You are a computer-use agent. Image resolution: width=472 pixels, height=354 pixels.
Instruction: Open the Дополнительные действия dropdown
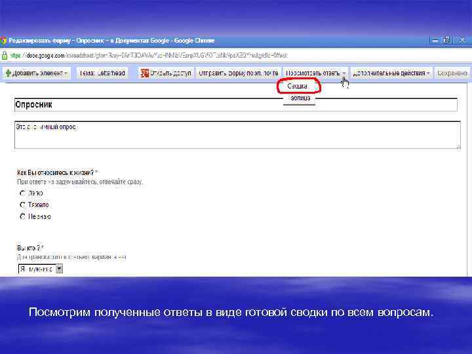coord(391,73)
